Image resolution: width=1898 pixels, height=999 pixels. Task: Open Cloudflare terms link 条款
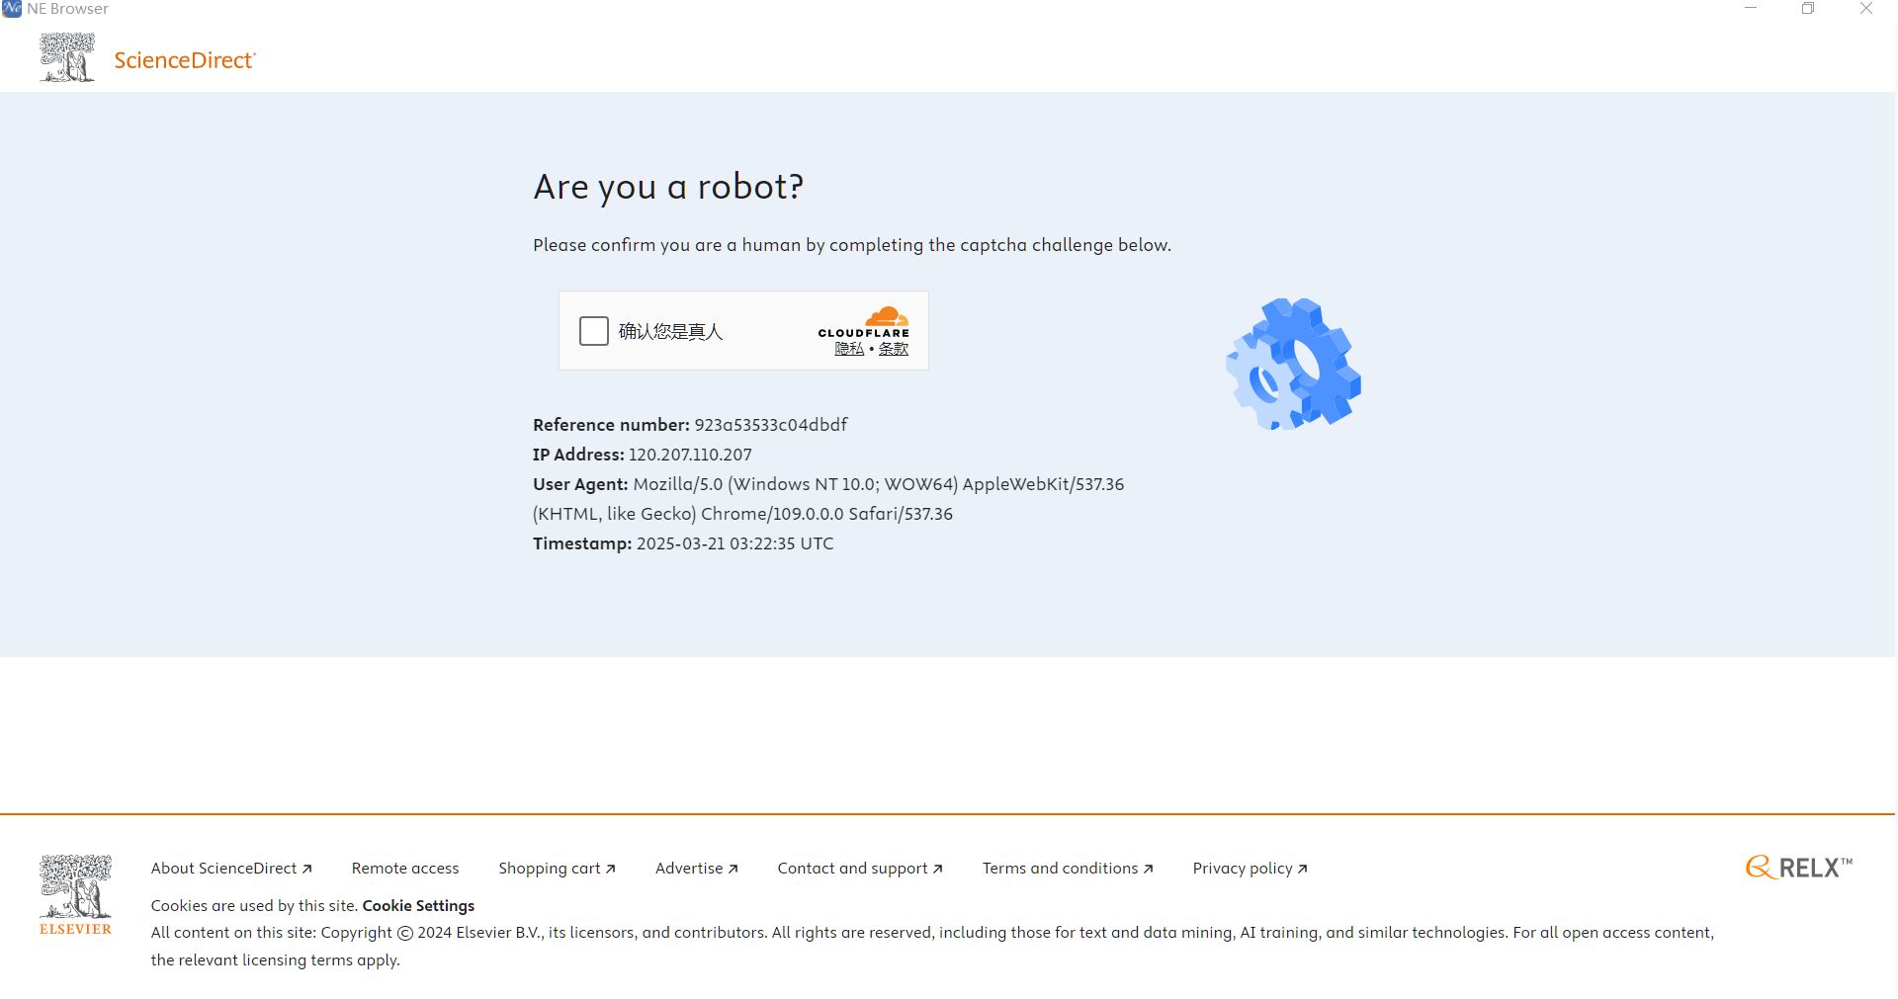(894, 349)
